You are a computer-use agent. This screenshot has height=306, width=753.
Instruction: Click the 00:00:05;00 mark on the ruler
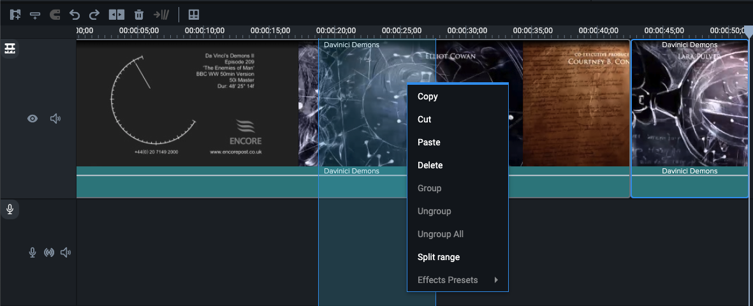(139, 31)
